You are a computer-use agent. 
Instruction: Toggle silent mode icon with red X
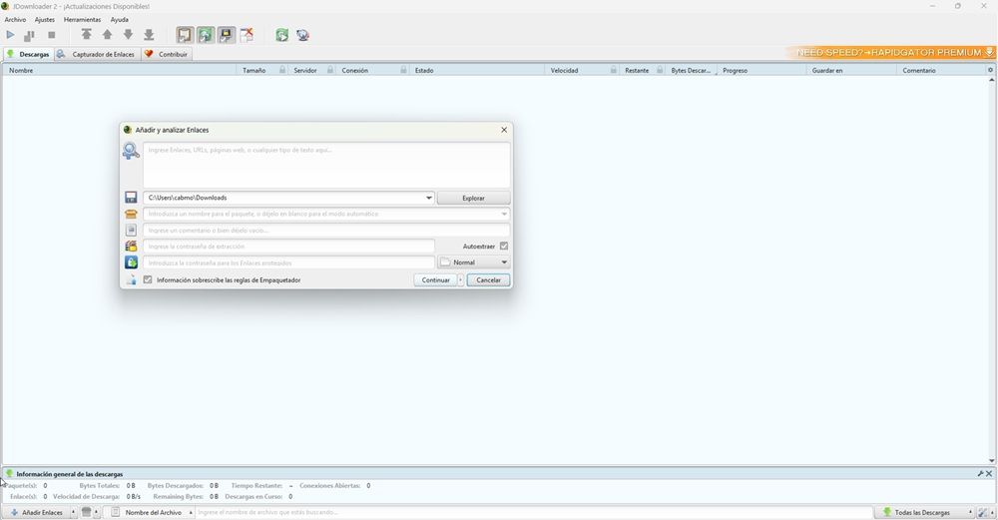(247, 35)
